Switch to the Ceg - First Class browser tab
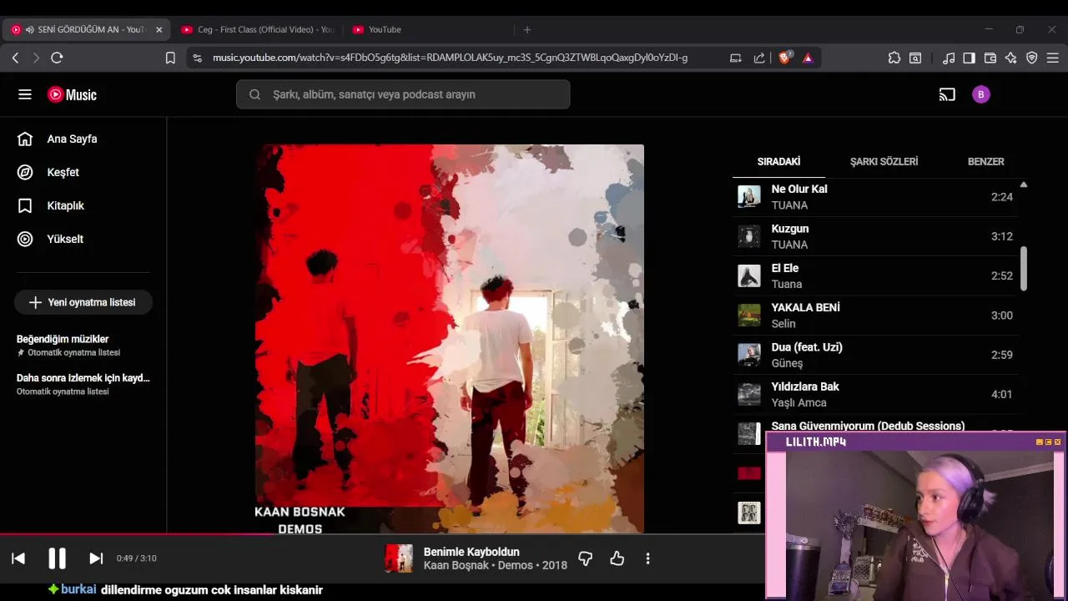This screenshot has width=1068, height=601. tap(256, 29)
